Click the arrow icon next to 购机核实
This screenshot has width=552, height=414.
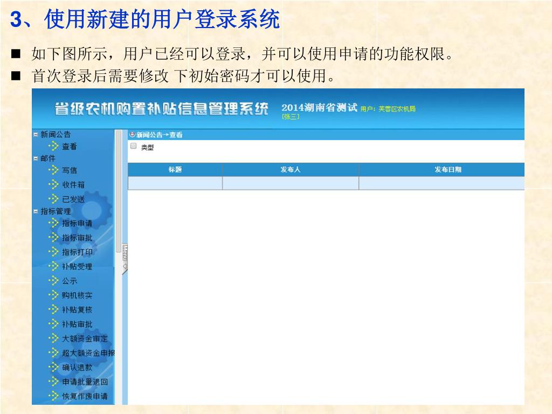53,295
